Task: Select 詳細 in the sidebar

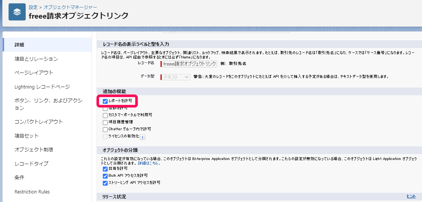Action: [x=47, y=45]
